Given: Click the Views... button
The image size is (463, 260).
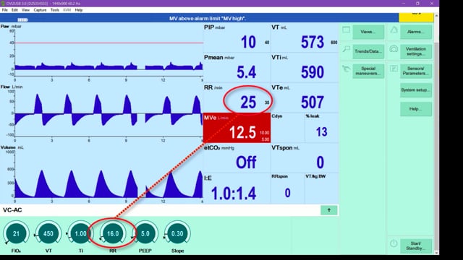Looking at the screenshot, I should pos(368,32).
